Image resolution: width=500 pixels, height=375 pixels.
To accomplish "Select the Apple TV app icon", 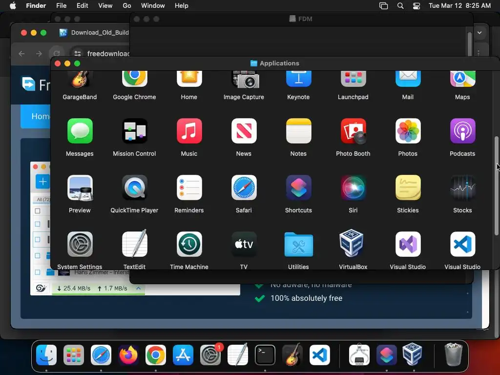I will (244, 244).
